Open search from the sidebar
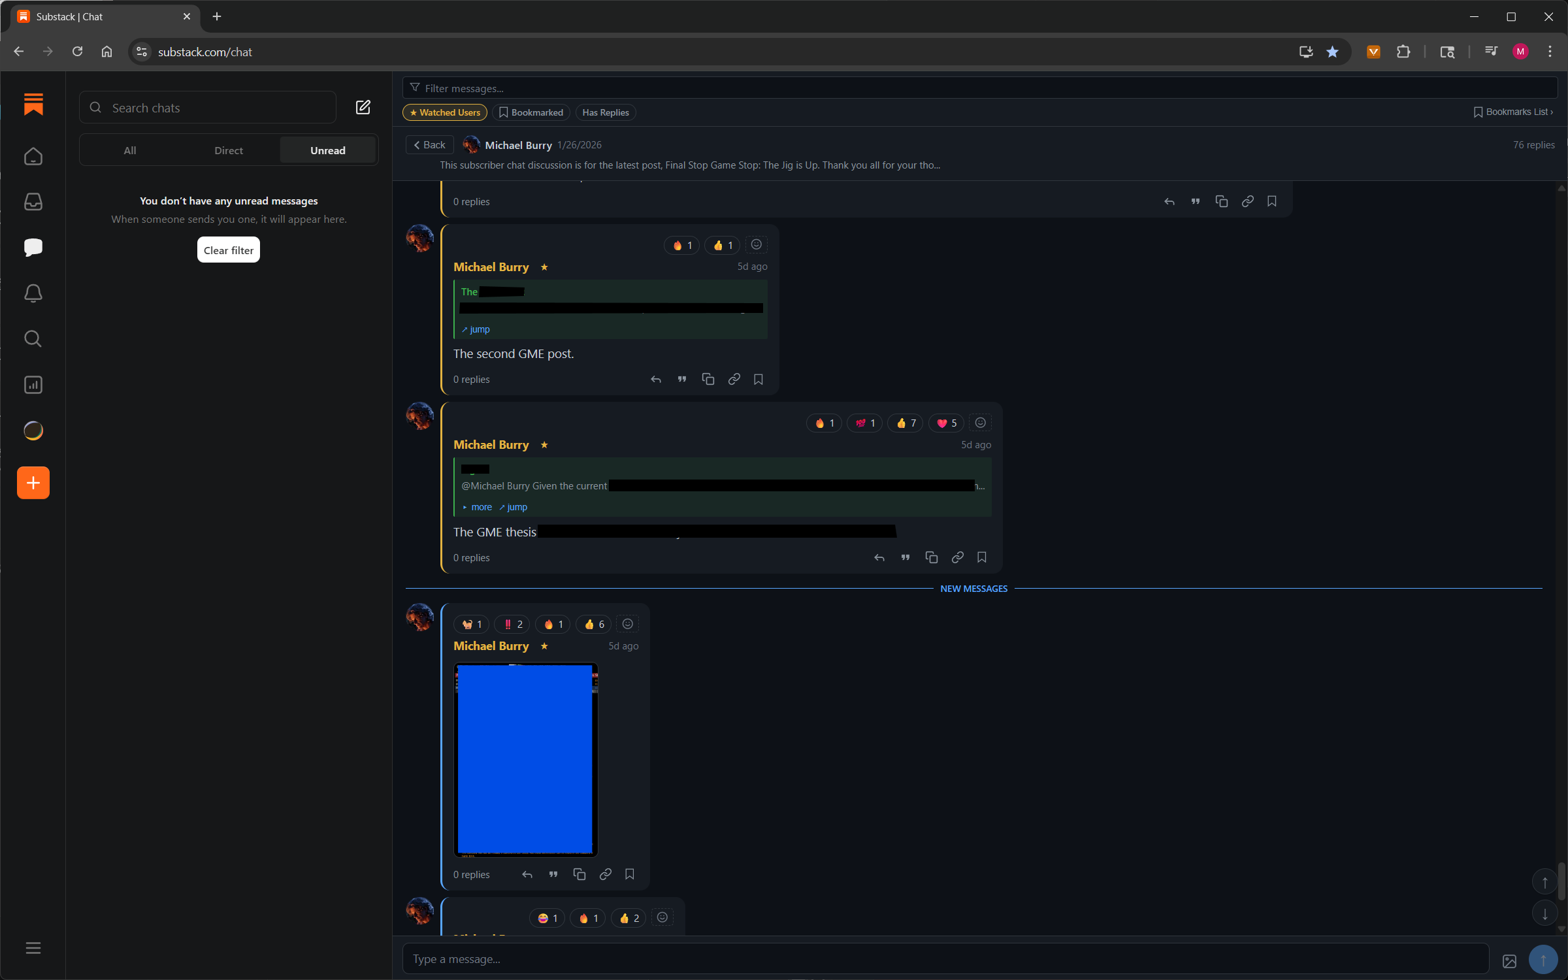The image size is (1568, 980). pos(33,338)
